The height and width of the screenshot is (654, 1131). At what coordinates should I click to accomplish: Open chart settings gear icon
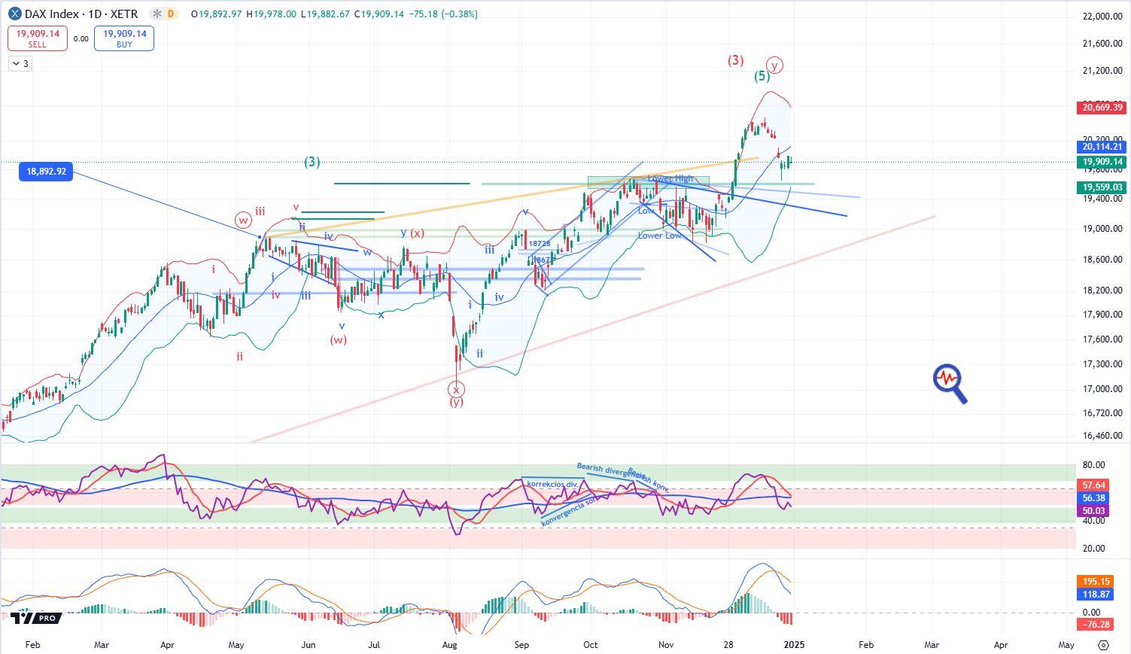point(1103,645)
